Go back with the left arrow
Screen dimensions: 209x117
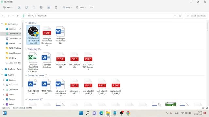(3, 16)
